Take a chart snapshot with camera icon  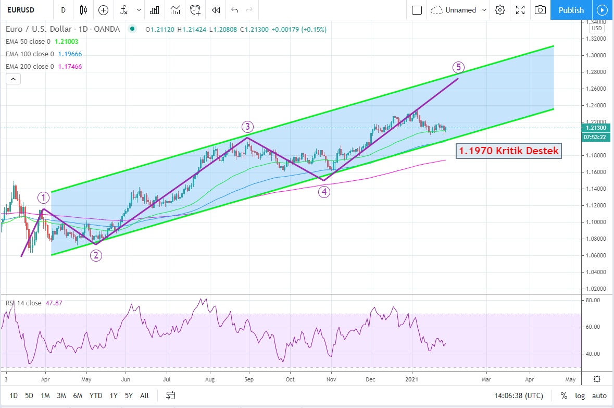[x=541, y=10]
